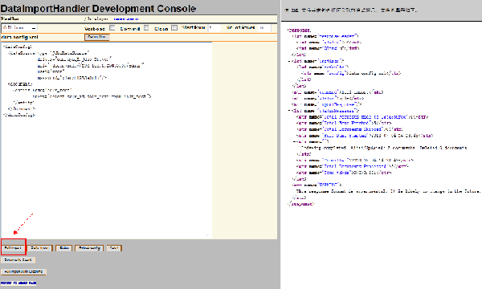Image resolution: width=482 pixels, height=289 pixels.
Task: Click Full Import with Cleaning button
Action: (x=23, y=271)
